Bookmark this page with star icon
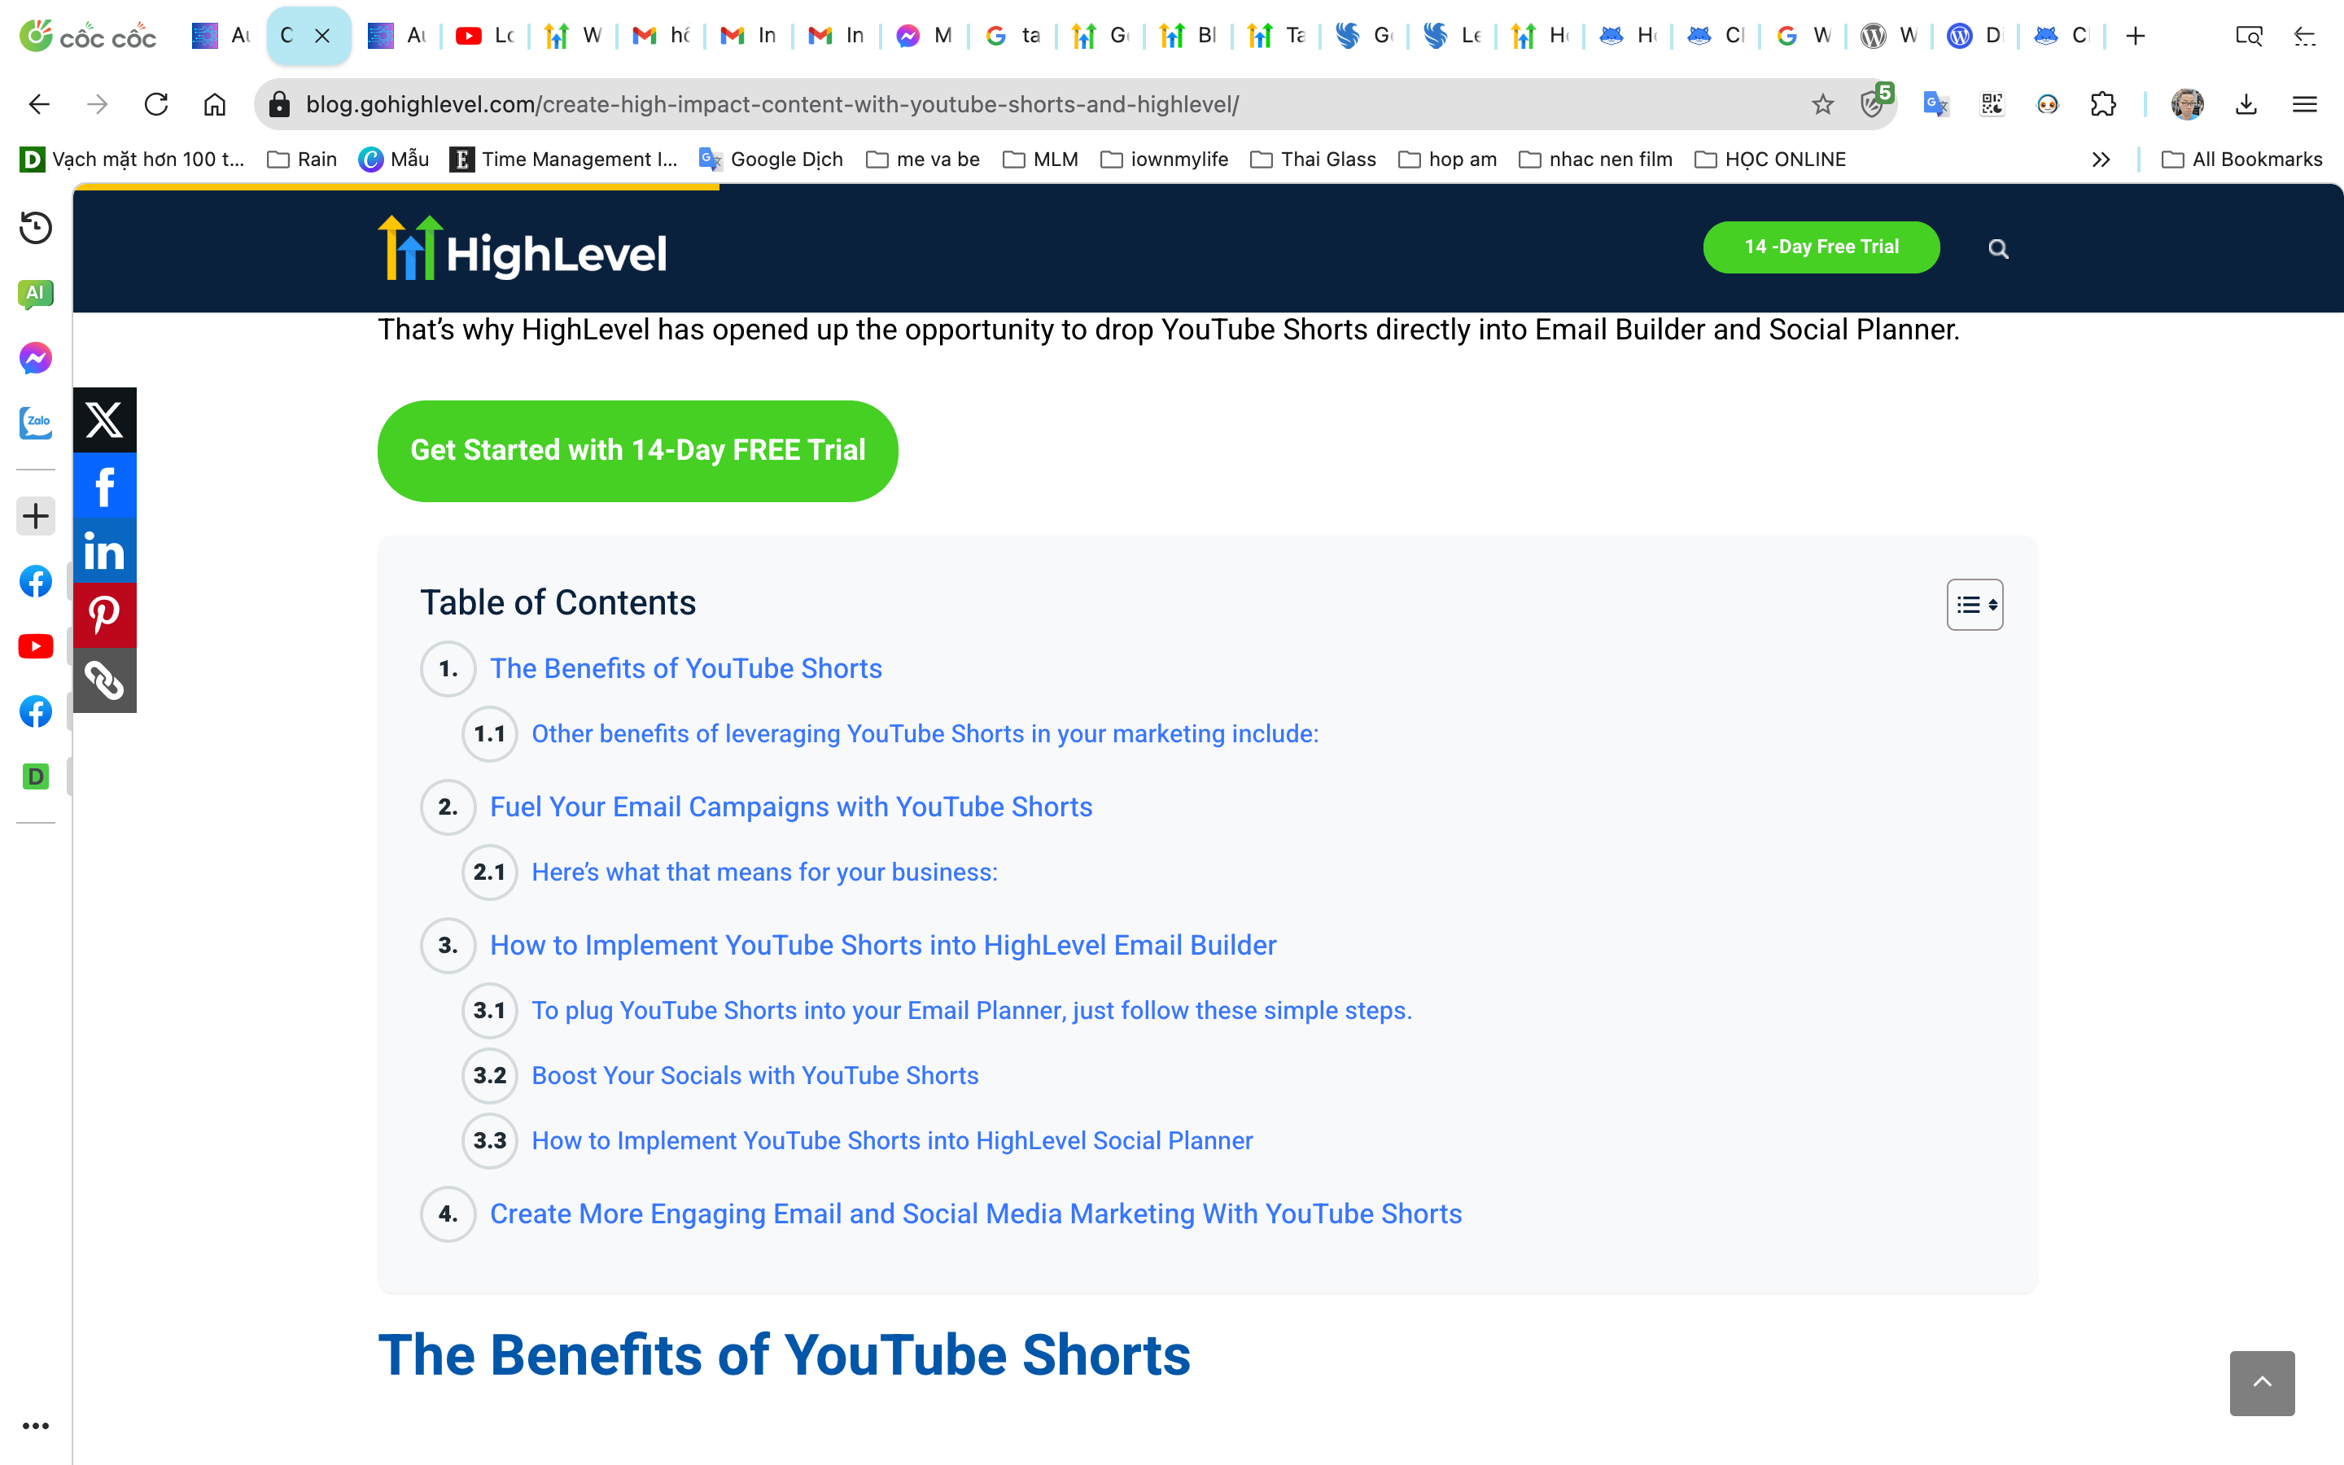 click(1823, 105)
